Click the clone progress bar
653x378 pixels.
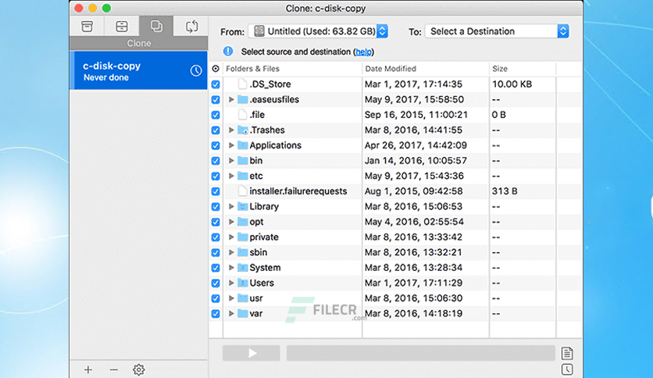pyautogui.click(x=420, y=353)
